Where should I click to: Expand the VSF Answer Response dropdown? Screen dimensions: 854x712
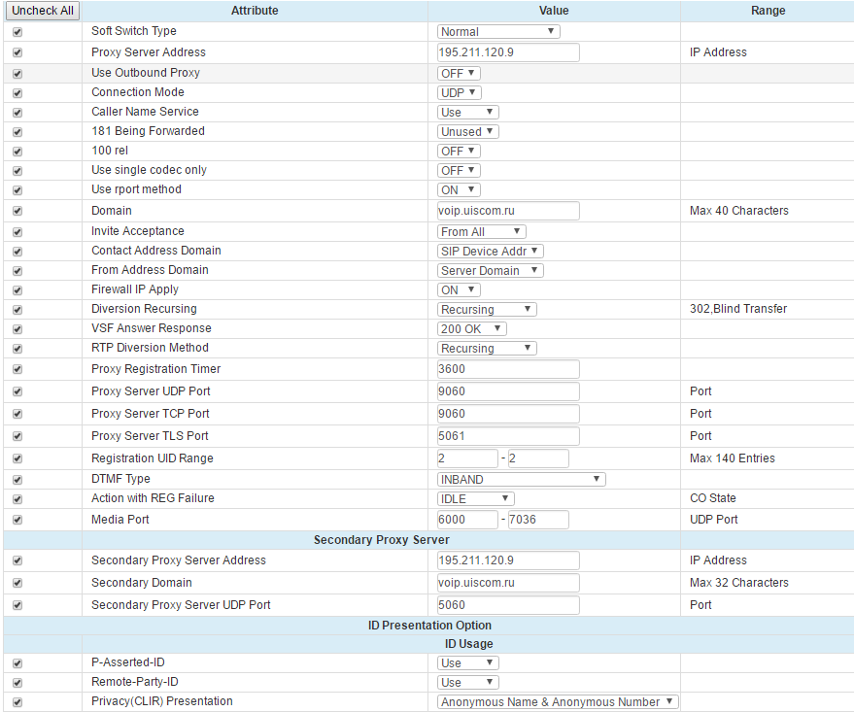tap(472, 328)
